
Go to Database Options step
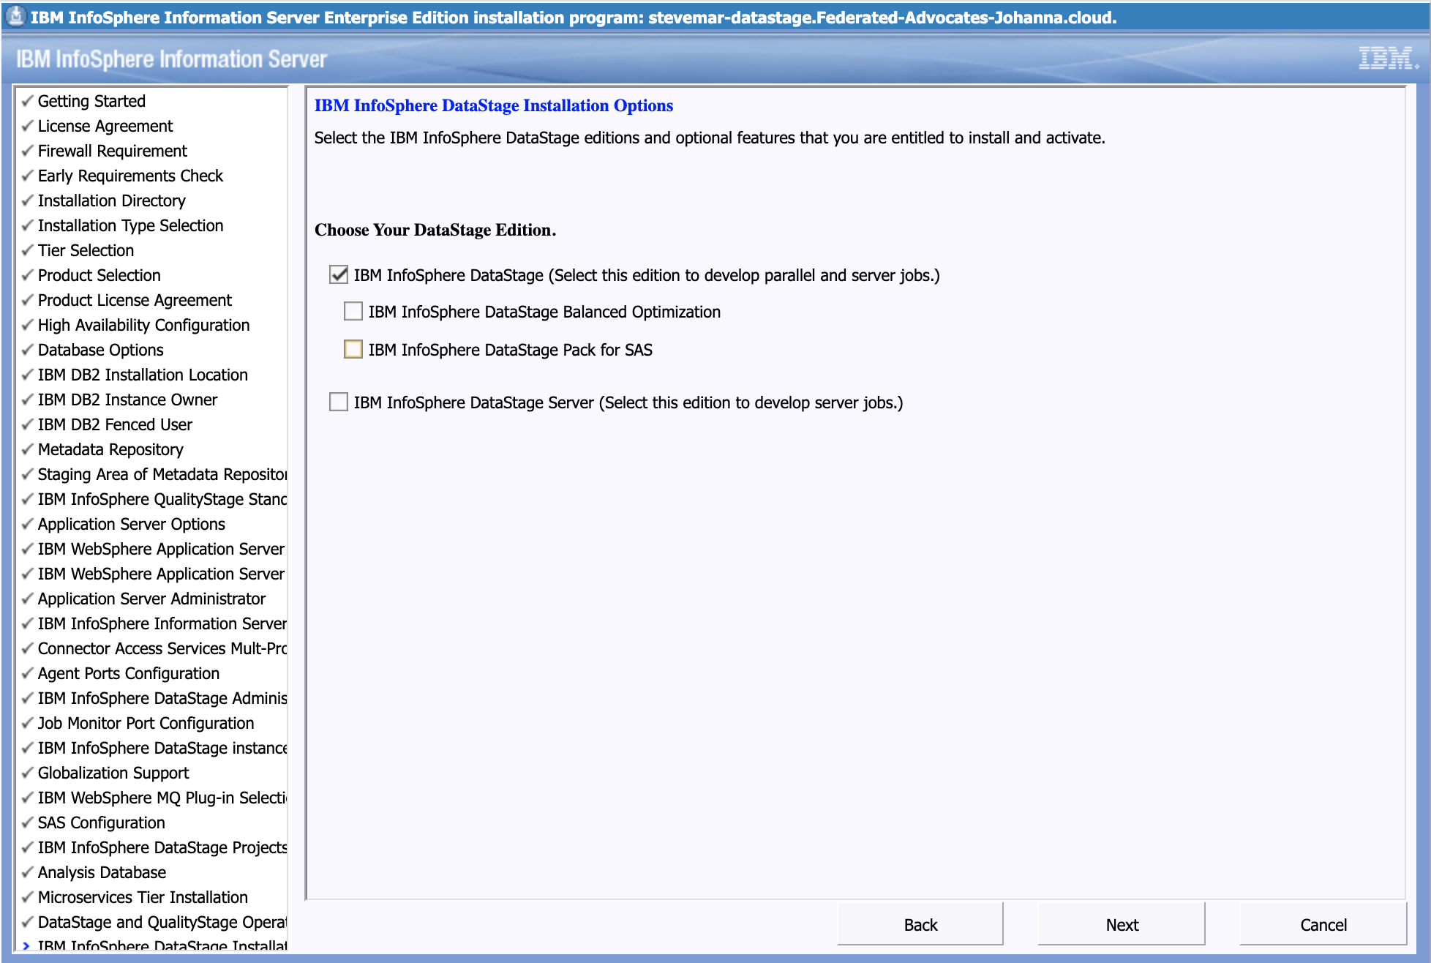point(101,350)
